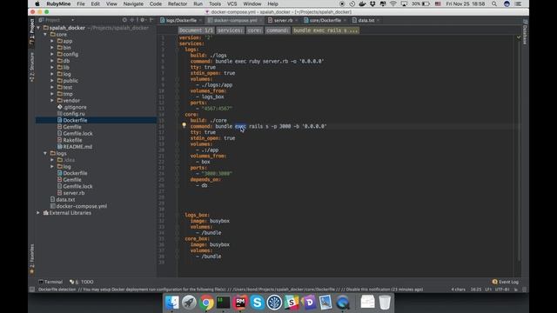Expand the db folder
Viewport: 557px width, 313px height.
point(52,61)
